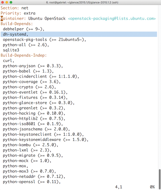This screenshot has height=190, width=161.
Task: Place cursor on python-openssl line
Action: click(x=32, y=182)
